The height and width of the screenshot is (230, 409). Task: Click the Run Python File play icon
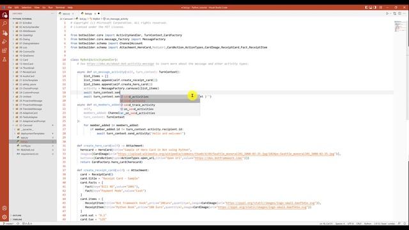pyautogui.click(x=387, y=13)
